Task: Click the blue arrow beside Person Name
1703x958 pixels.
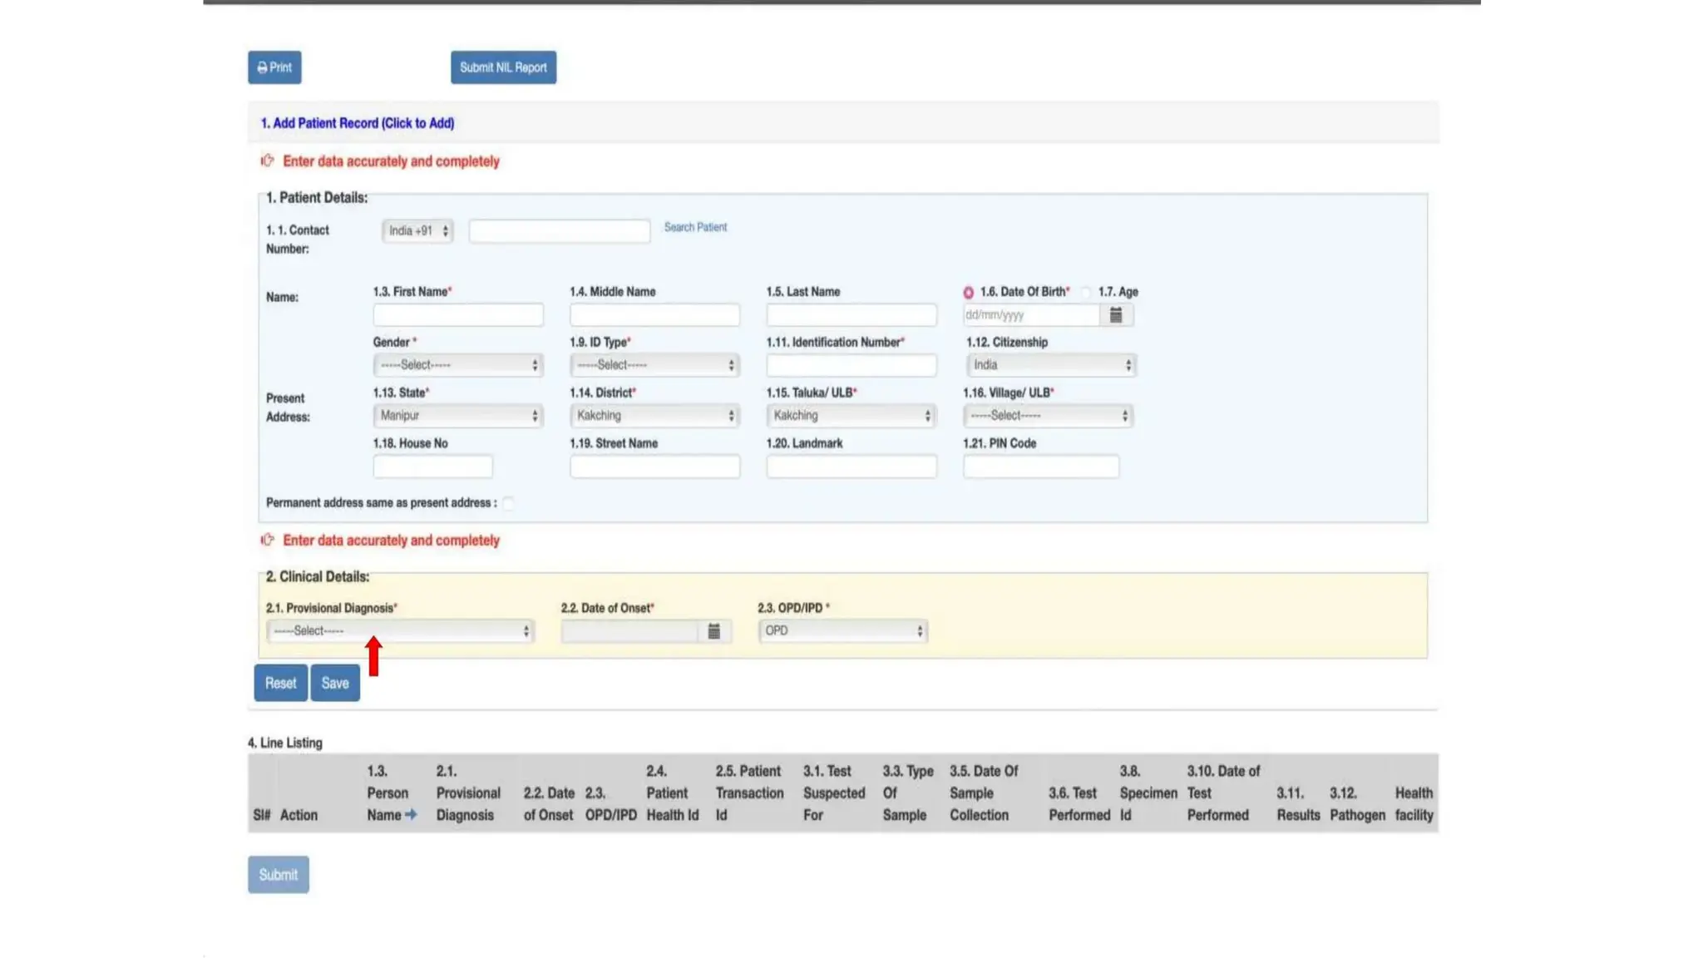Action: click(411, 815)
